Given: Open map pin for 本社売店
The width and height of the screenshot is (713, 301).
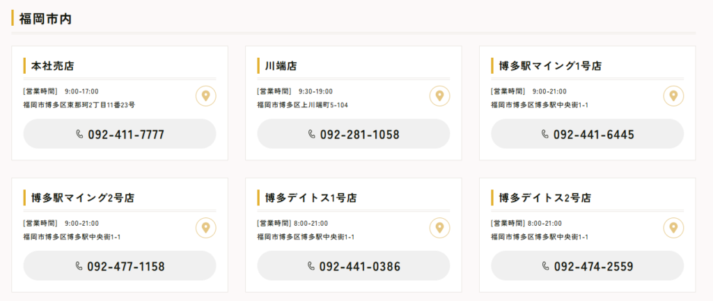Looking at the screenshot, I should click(x=206, y=96).
